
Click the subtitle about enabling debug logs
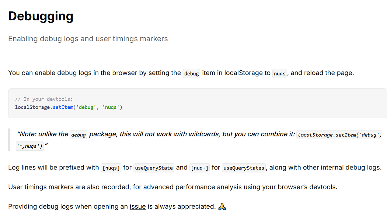[88, 39]
